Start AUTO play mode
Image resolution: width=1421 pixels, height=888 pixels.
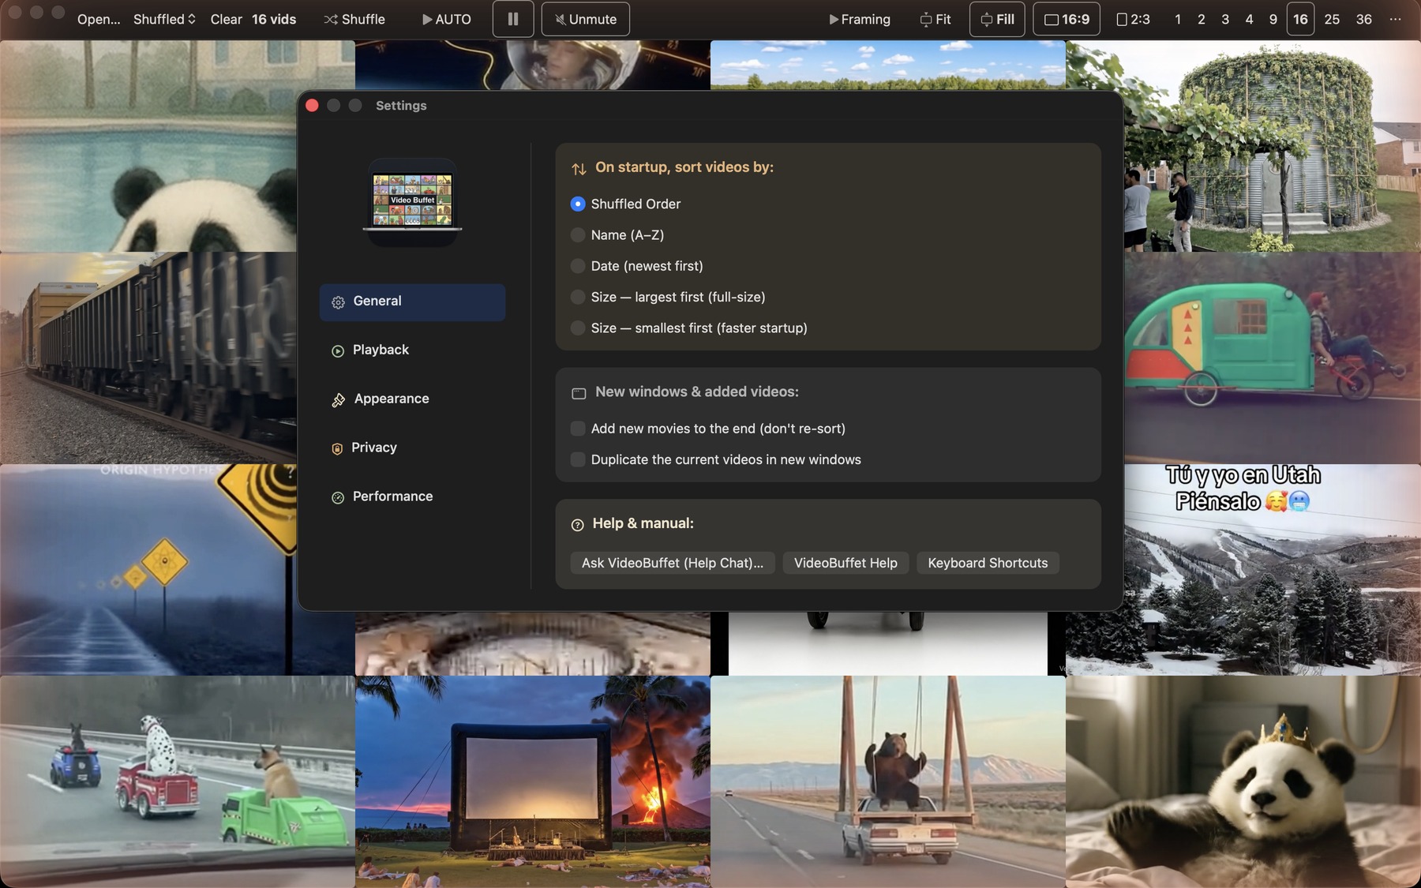point(446,19)
